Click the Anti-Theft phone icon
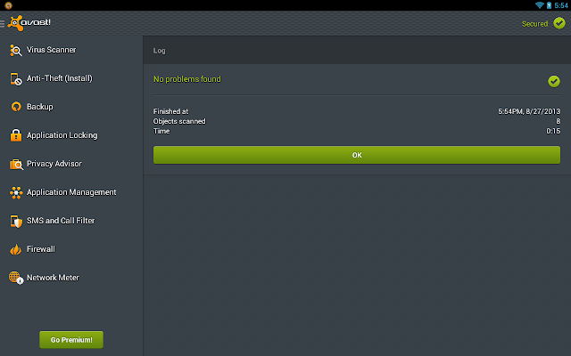 [15, 78]
